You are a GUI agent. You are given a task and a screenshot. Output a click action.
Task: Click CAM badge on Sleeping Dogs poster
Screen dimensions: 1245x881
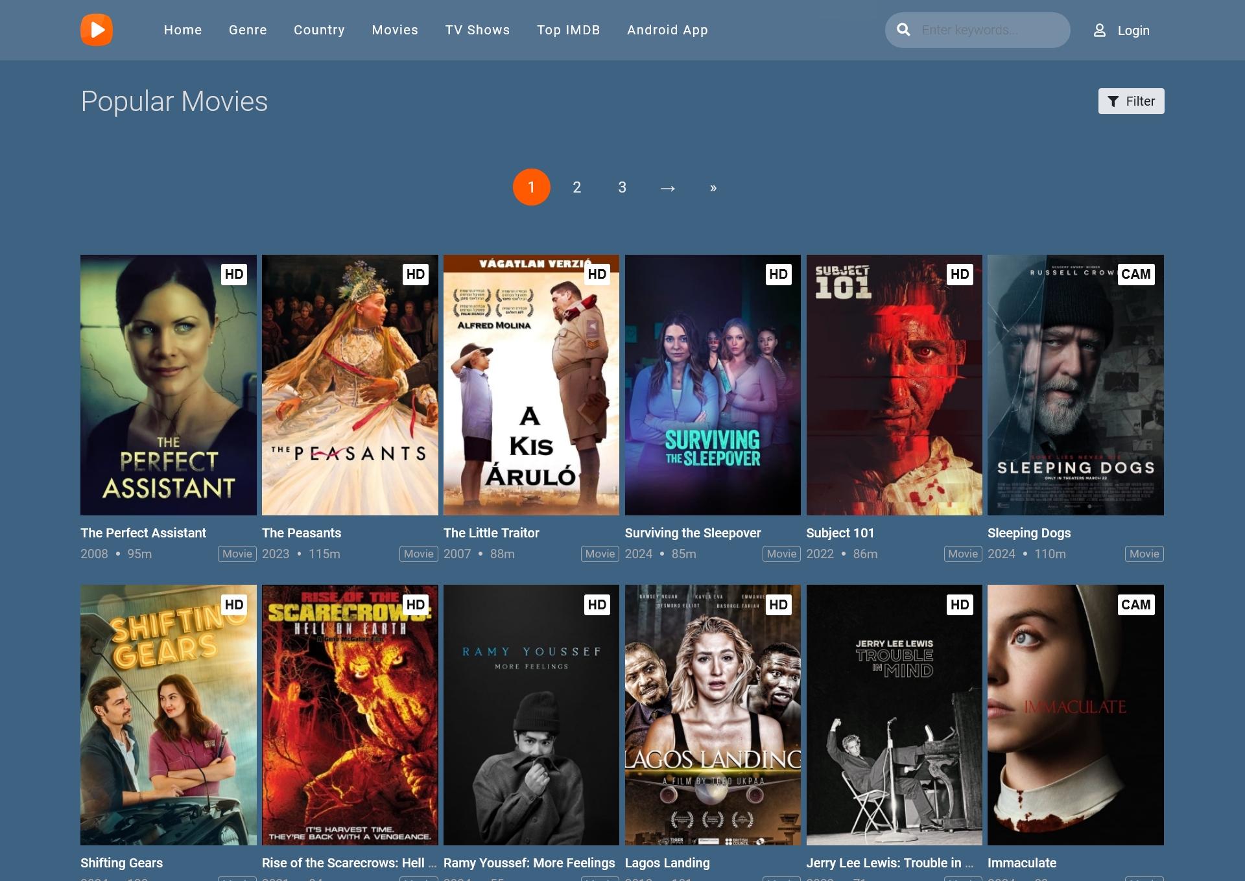pos(1136,274)
